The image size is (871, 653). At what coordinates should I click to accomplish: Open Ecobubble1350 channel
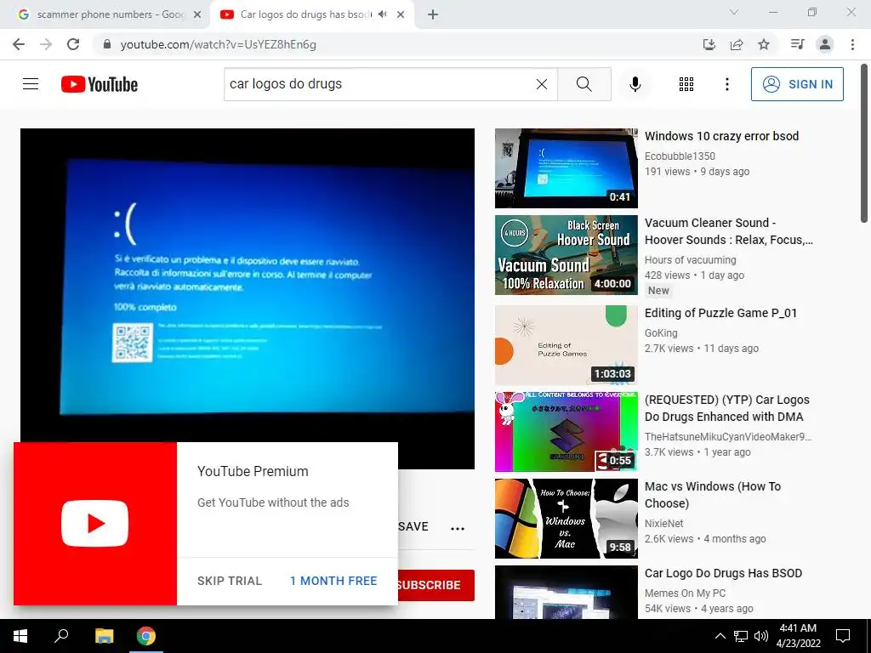[680, 156]
